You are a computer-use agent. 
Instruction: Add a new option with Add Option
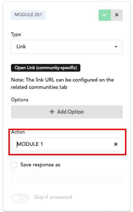click(x=67, y=112)
